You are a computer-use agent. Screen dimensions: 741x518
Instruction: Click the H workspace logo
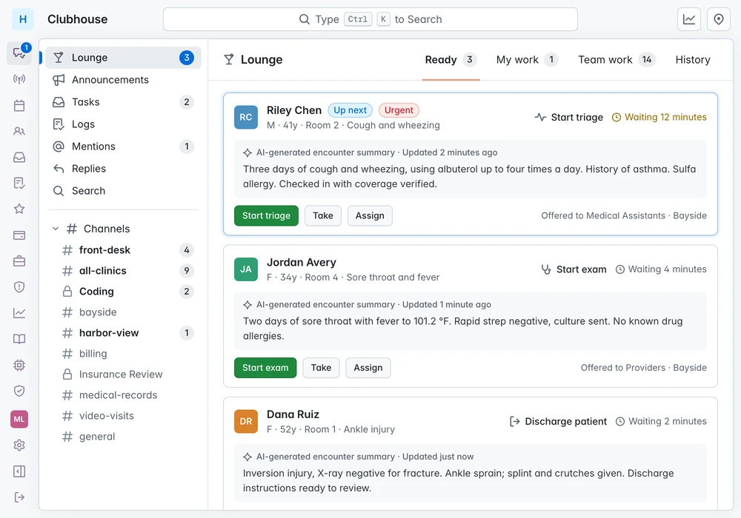coord(23,19)
